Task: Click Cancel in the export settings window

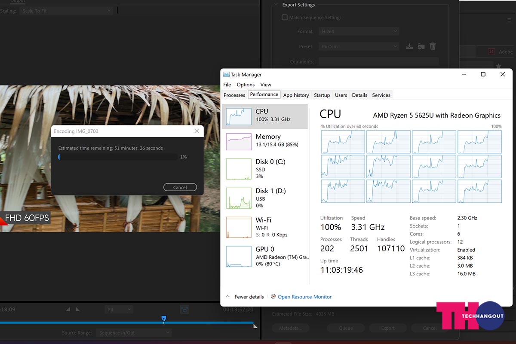Action: [430, 328]
